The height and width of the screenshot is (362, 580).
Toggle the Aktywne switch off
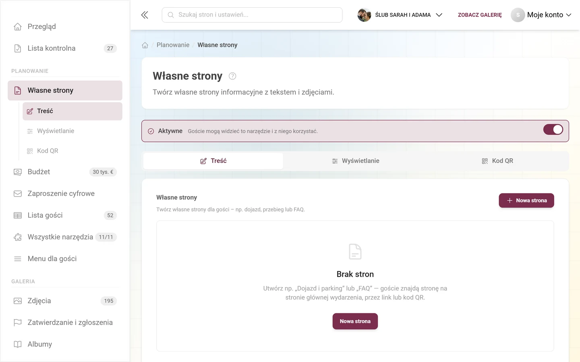553,130
